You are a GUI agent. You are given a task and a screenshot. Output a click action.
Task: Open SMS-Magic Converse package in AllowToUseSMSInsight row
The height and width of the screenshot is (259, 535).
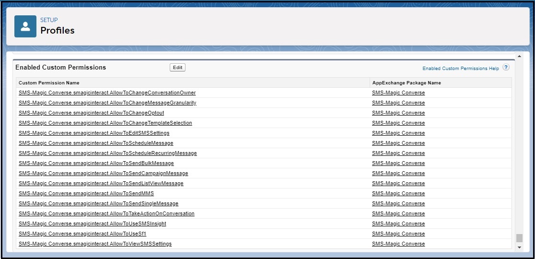398,224
